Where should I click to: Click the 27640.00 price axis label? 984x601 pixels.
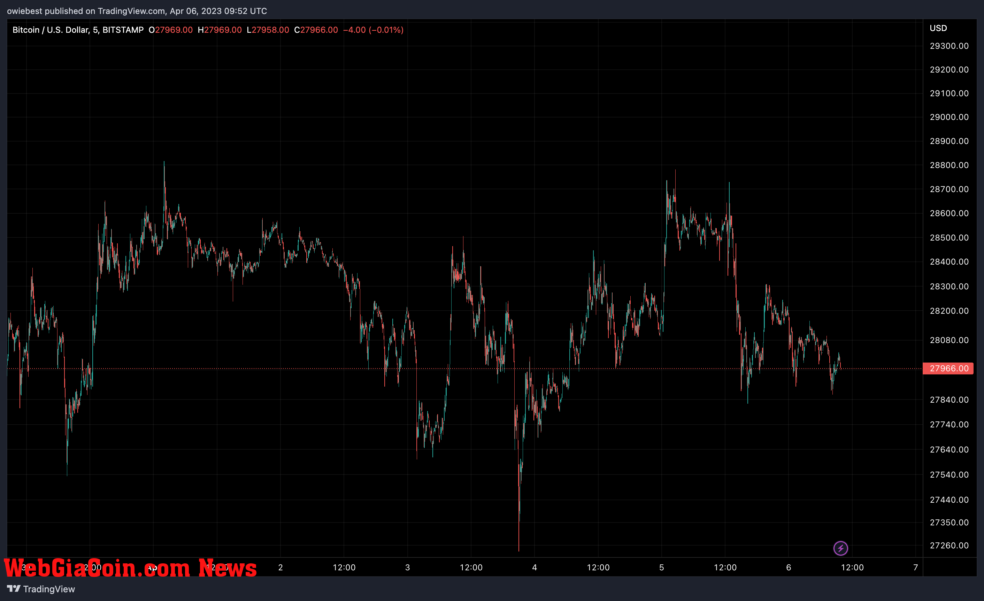pyautogui.click(x=949, y=450)
